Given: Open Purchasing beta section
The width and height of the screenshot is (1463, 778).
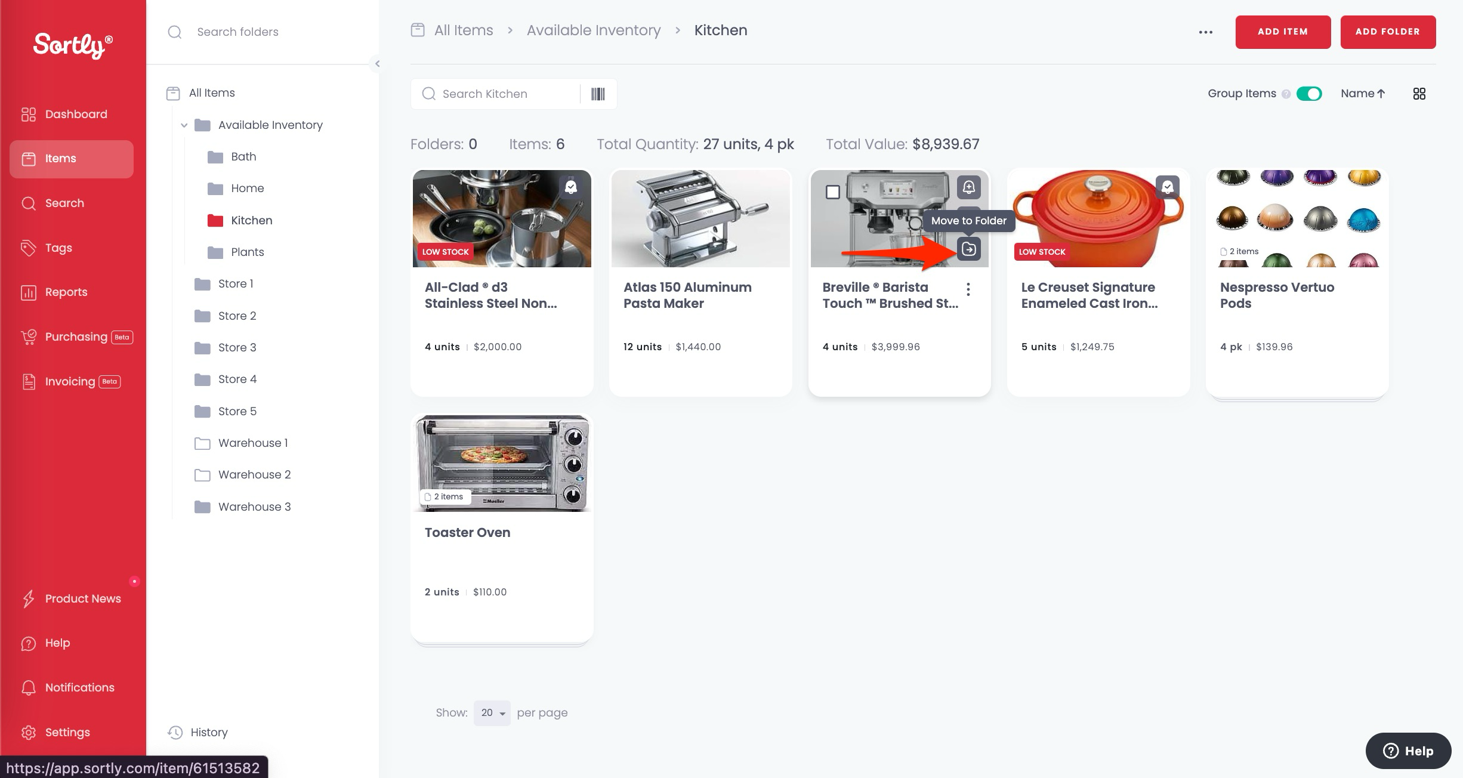Looking at the screenshot, I should pos(77,337).
